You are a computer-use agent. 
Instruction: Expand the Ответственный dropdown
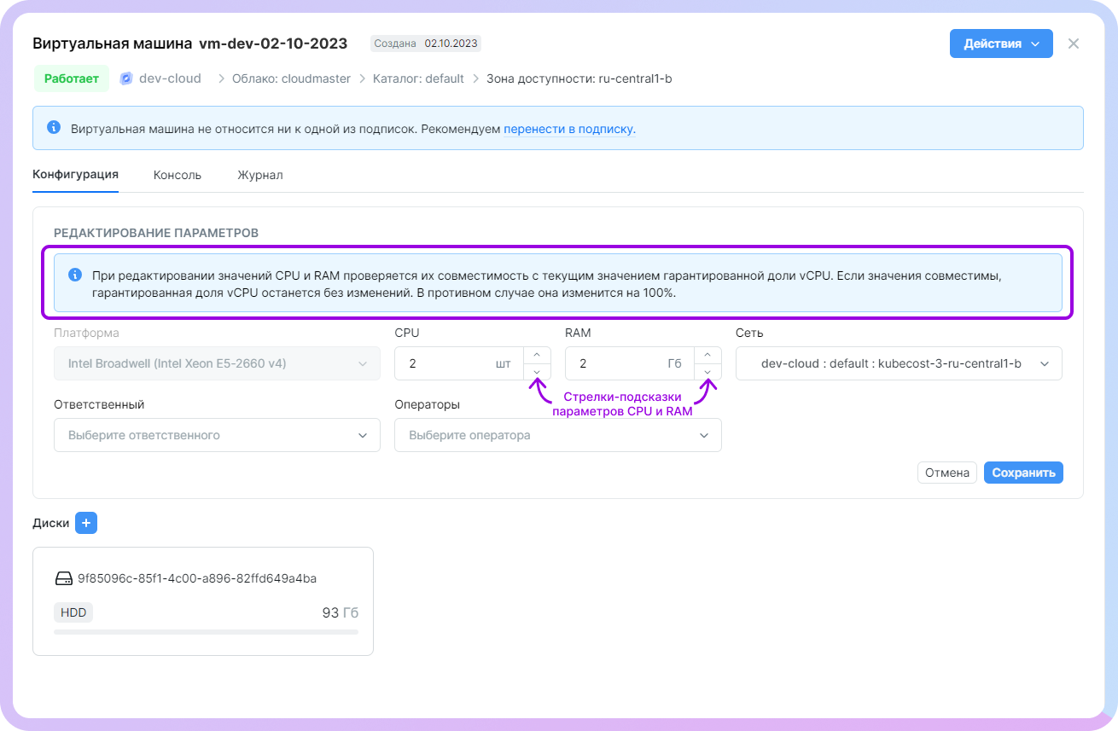pyautogui.click(x=217, y=435)
